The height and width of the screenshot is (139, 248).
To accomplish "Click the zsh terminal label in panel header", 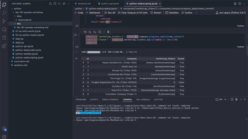I will [219, 100].
